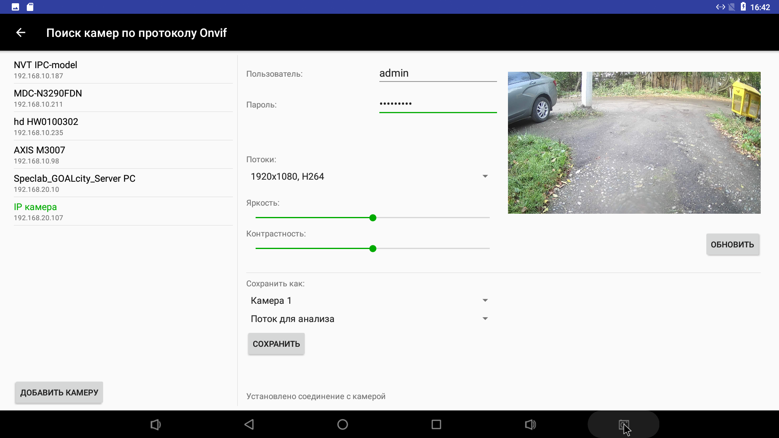Choose MDC-N3290FDN from the camera list

click(123, 98)
